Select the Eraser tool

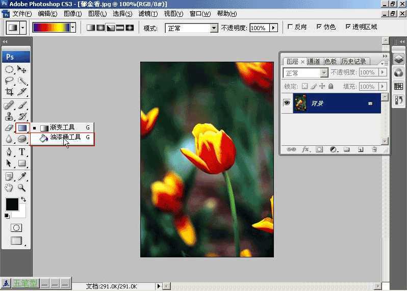9,127
